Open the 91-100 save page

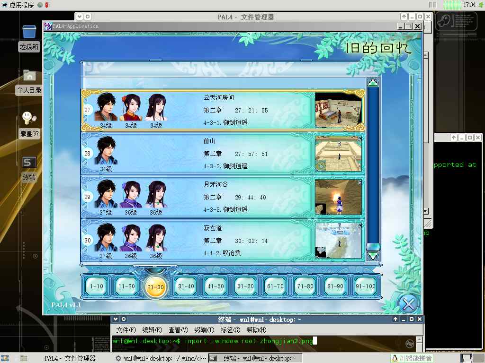(365, 286)
